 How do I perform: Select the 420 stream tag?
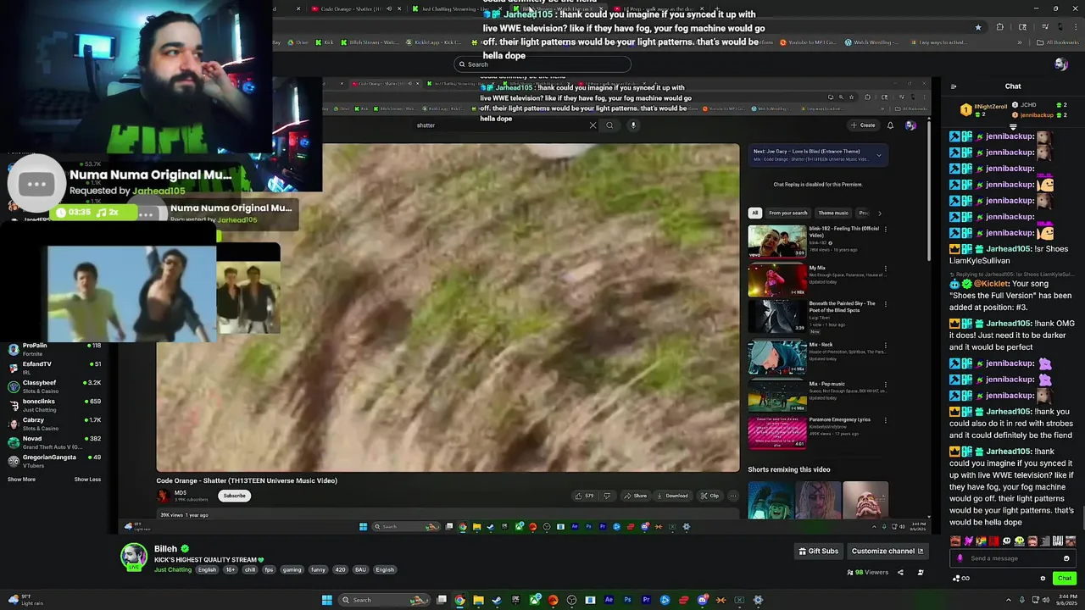(x=340, y=569)
